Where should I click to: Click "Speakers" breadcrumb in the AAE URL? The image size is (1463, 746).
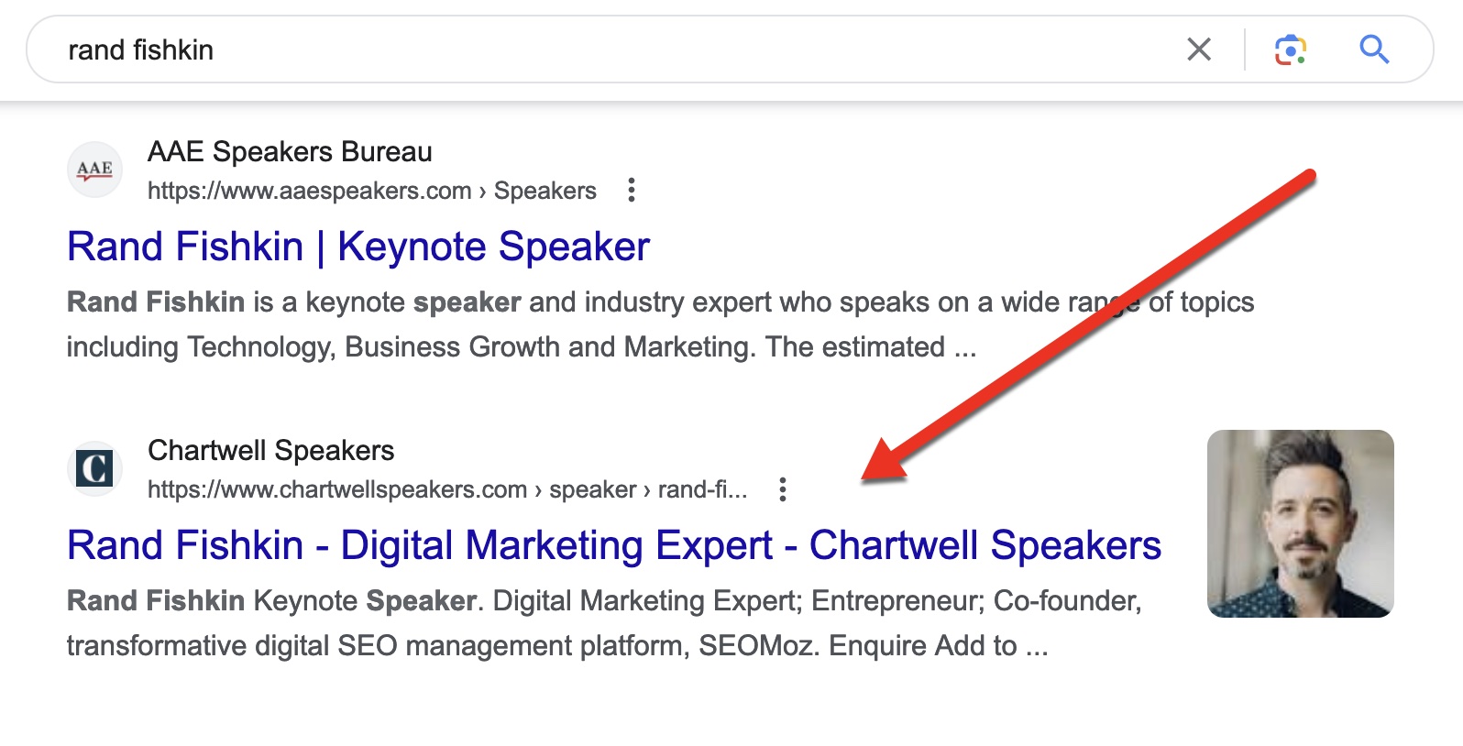544,191
